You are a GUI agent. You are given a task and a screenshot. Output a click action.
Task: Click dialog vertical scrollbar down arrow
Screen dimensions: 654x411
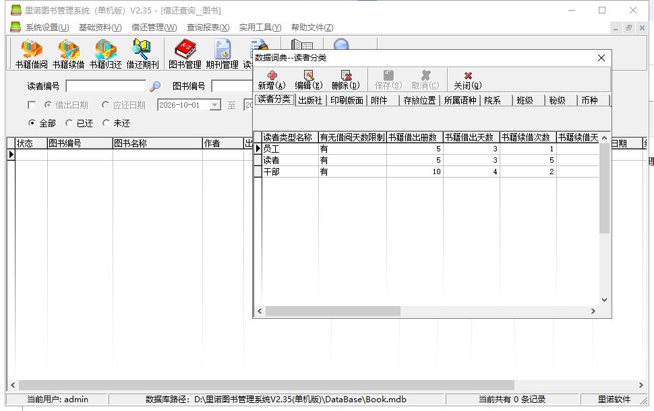[604, 300]
